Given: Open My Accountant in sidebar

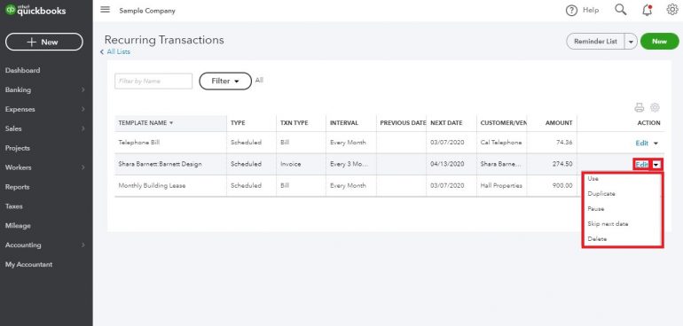Looking at the screenshot, I should point(28,264).
